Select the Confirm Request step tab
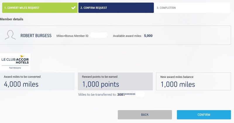Image resolution: width=234 pixels, height=123 pixels. pyautogui.click(x=116, y=8)
